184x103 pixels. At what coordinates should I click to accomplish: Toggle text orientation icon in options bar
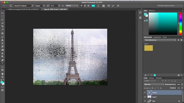tap(11, 6)
